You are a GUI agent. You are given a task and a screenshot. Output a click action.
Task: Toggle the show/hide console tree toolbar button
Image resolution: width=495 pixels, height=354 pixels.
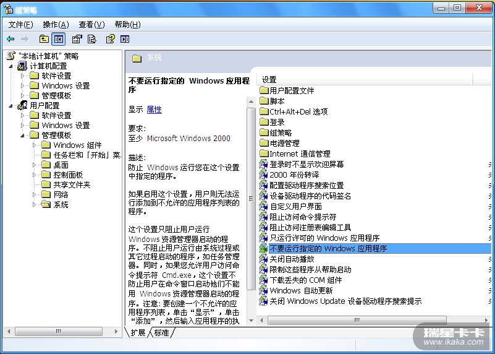59,39
